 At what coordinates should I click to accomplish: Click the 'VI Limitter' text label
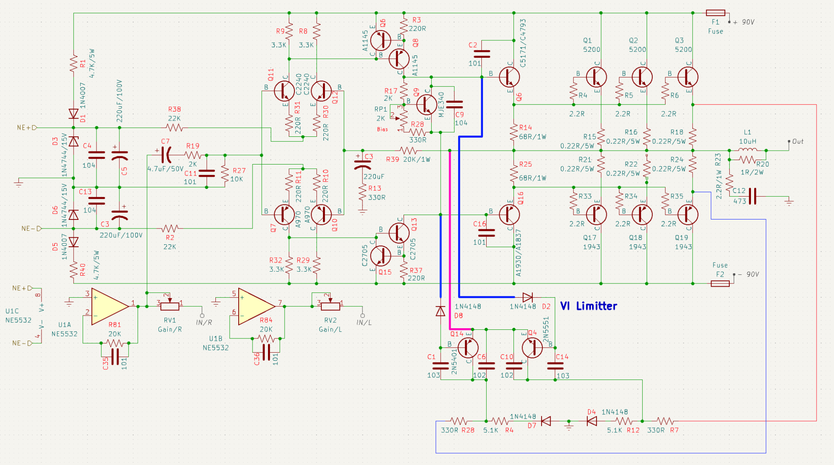click(x=588, y=306)
